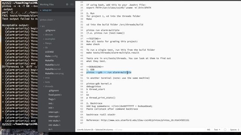
Task: Click 'b thread_start' line
Action: 96,89
